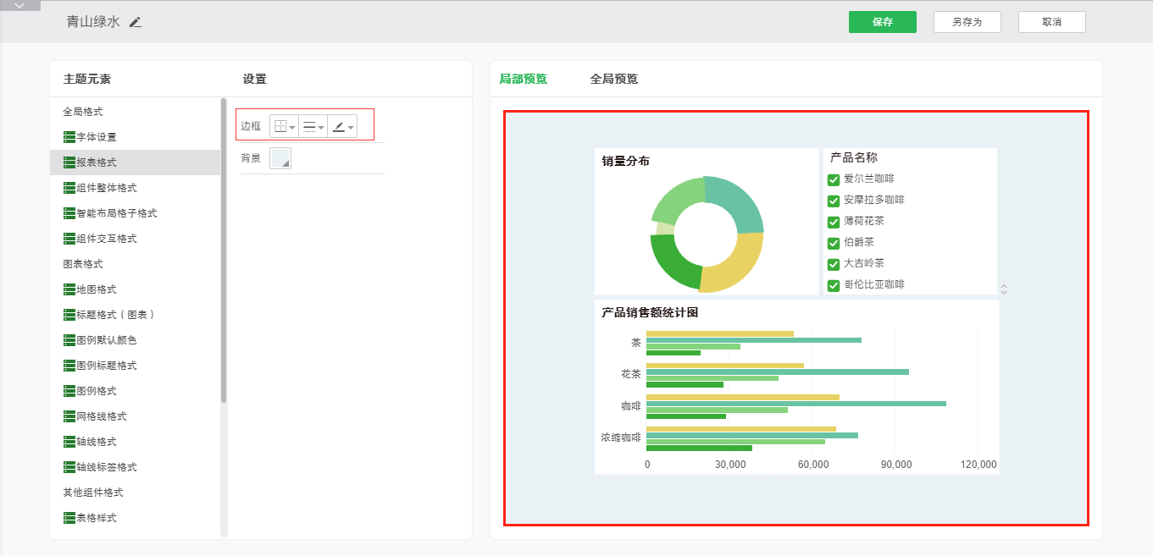Image resolution: width=1153 pixels, height=556 pixels.
Task: Uncheck the 爱尔兰咖啡 checkbox
Action: click(834, 179)
